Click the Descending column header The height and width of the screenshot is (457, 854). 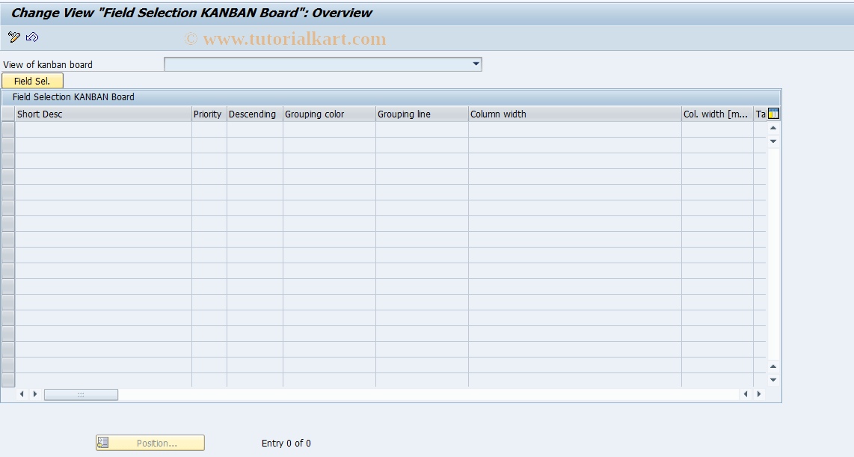click(253, 114)
